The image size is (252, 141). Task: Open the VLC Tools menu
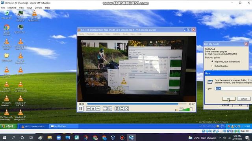pos(125,34)
